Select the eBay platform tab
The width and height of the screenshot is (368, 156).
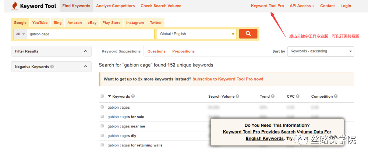point(92,23)
